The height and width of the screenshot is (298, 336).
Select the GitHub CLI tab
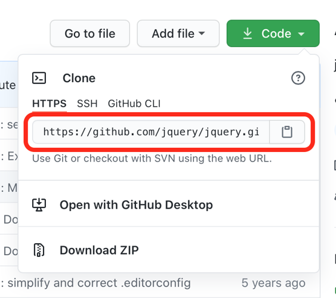[x=134, y=104]
